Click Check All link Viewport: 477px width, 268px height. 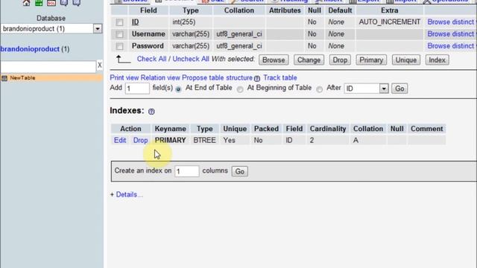tap(151, 59)
